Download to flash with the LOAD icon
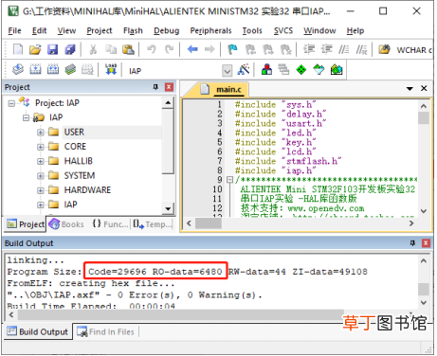 pyautogui.click(x=111, y=69)
